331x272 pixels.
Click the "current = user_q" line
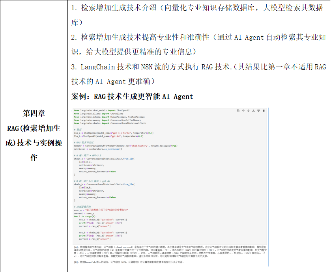(84, 213)
